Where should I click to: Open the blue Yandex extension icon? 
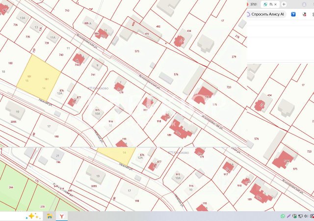click(x=293, y=14)
